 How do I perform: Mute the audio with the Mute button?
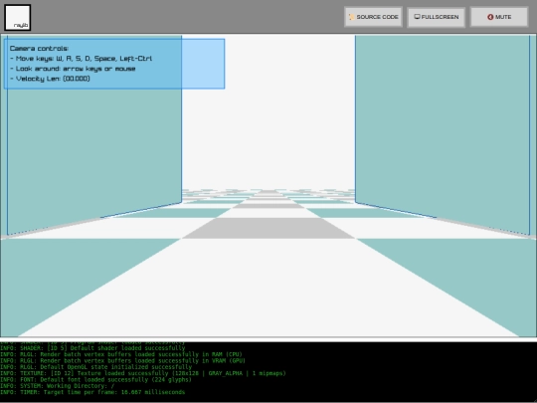[x=499, y=17]
